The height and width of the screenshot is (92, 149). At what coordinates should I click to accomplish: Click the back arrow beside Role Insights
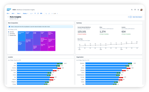pyautogui.click(x=8, y=17)
